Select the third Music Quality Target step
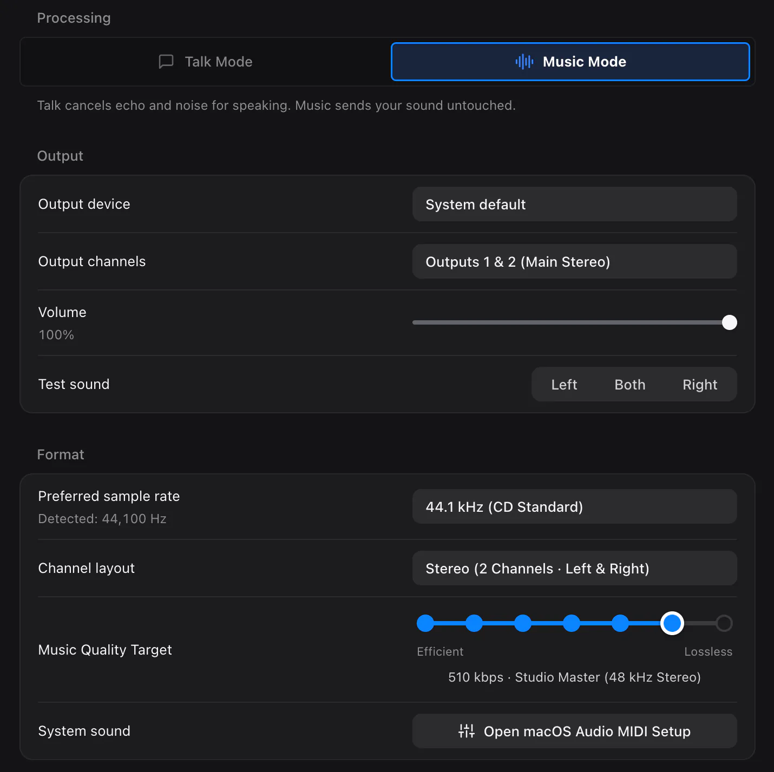The height and width of the screenshot is (772, 774). (x=523, y=623)
